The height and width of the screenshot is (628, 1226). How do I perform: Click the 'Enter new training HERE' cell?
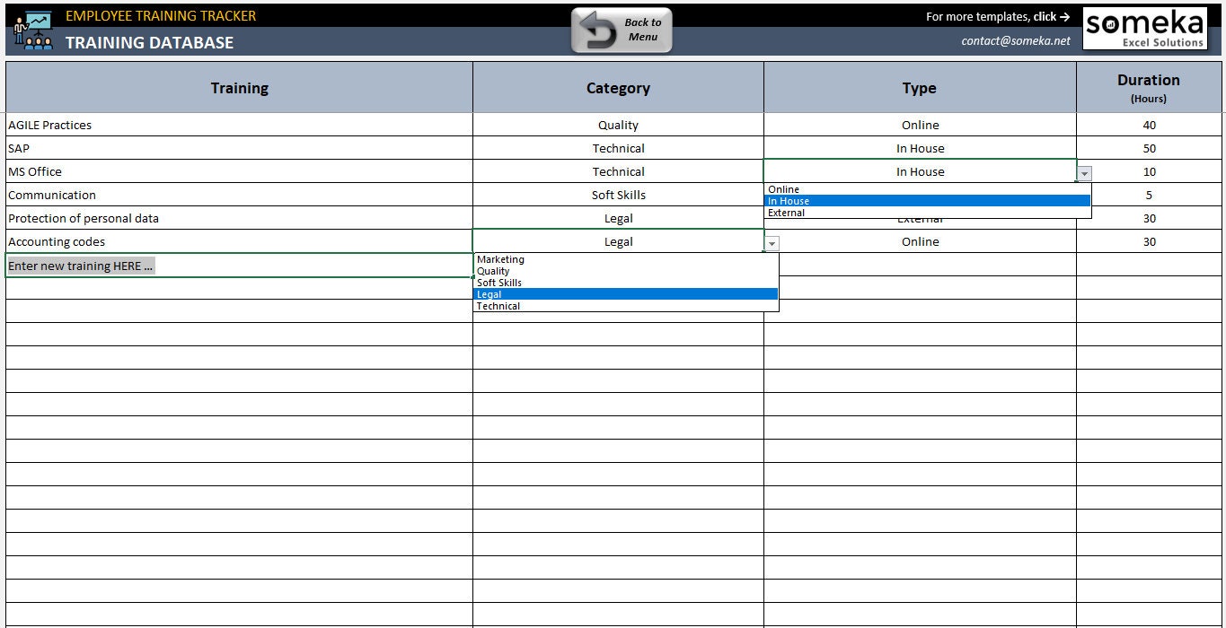tap(80, 265)
